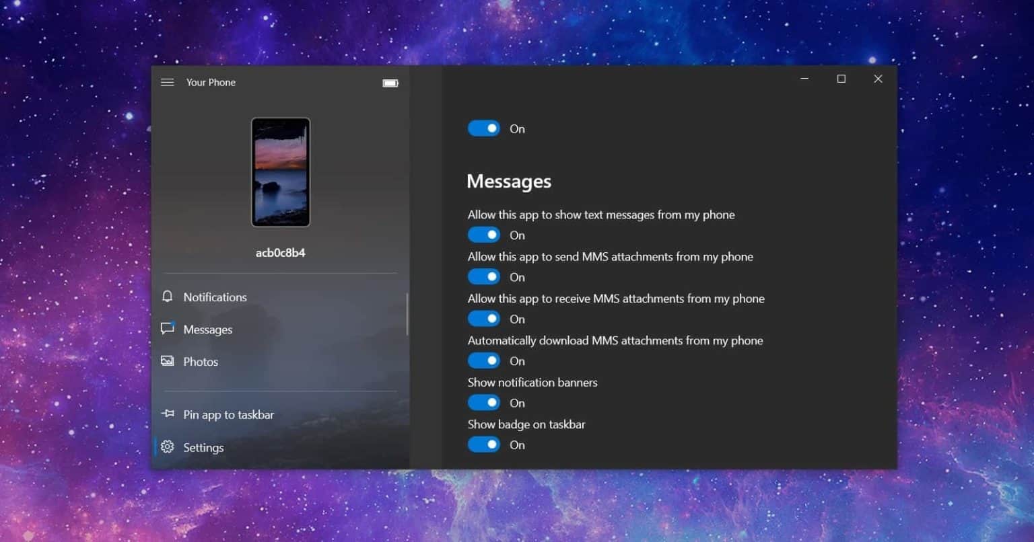
Task: Click the pin icon for taskbar pinning
Action: pos(168,414)
